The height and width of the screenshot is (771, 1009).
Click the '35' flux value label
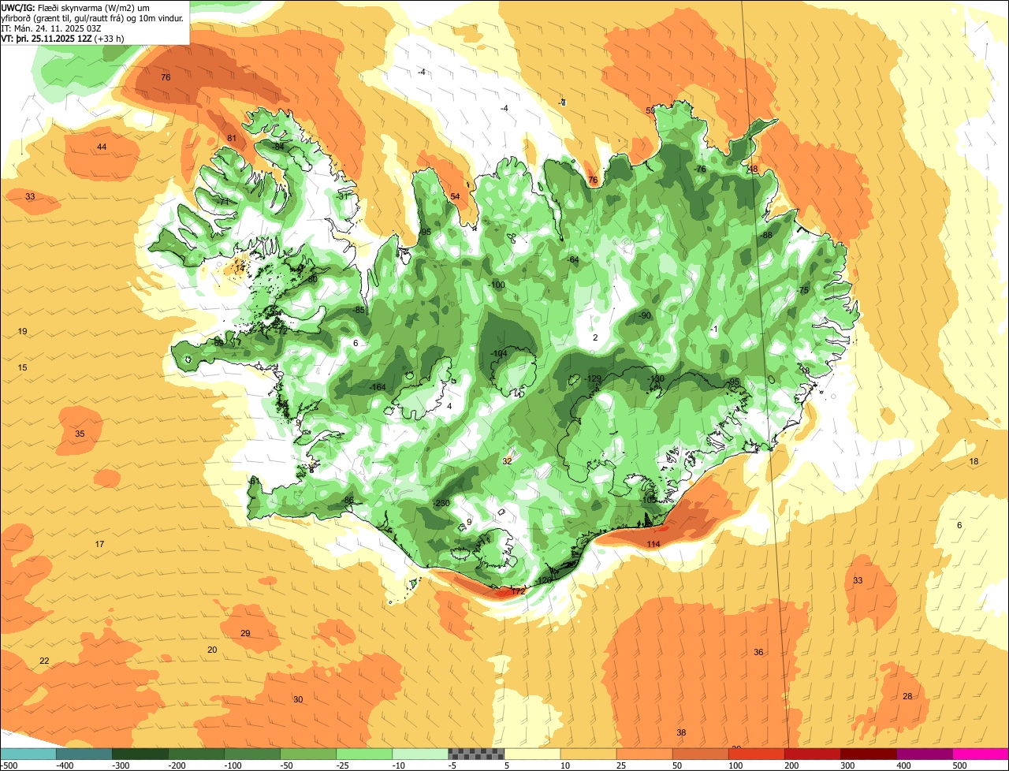[80, 434]
